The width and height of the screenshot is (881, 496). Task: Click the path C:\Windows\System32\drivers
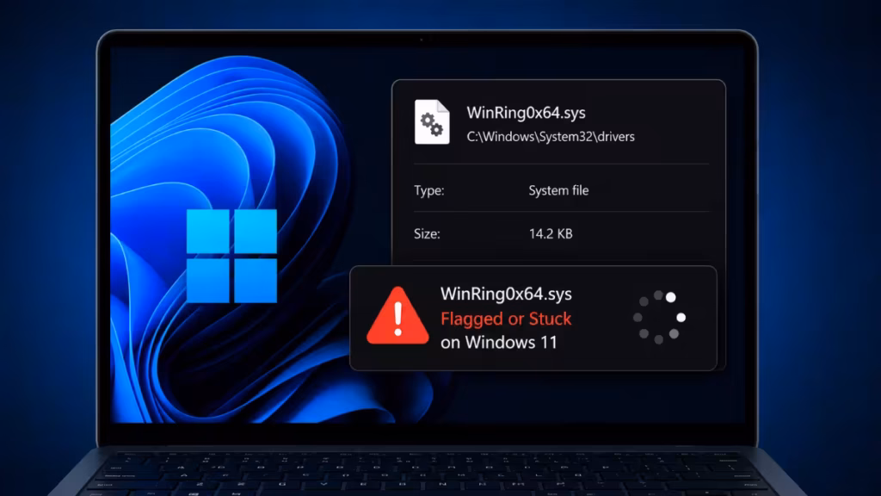[x=551, y=137]
